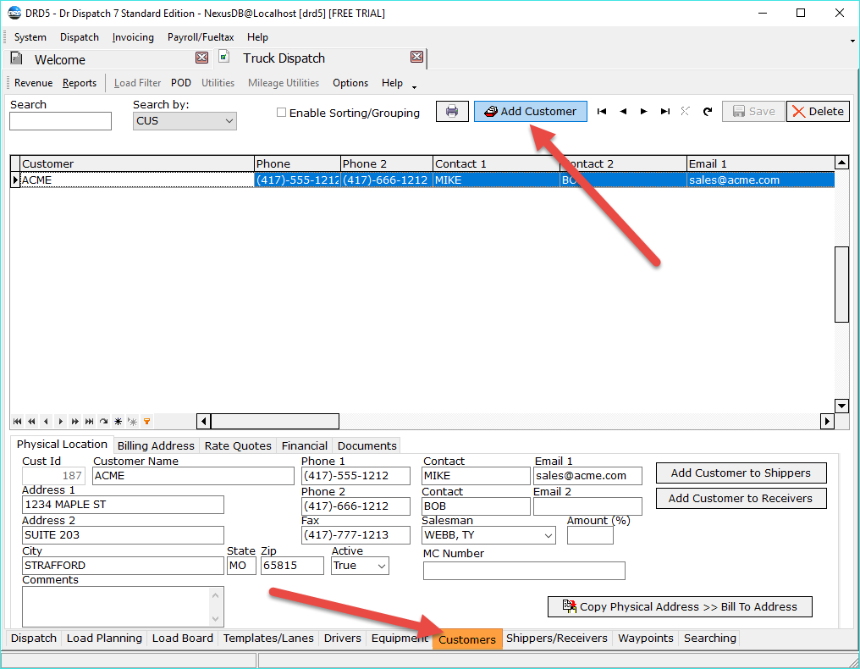
Task: Click the Amount (%) input field
Action: [590, 535]
